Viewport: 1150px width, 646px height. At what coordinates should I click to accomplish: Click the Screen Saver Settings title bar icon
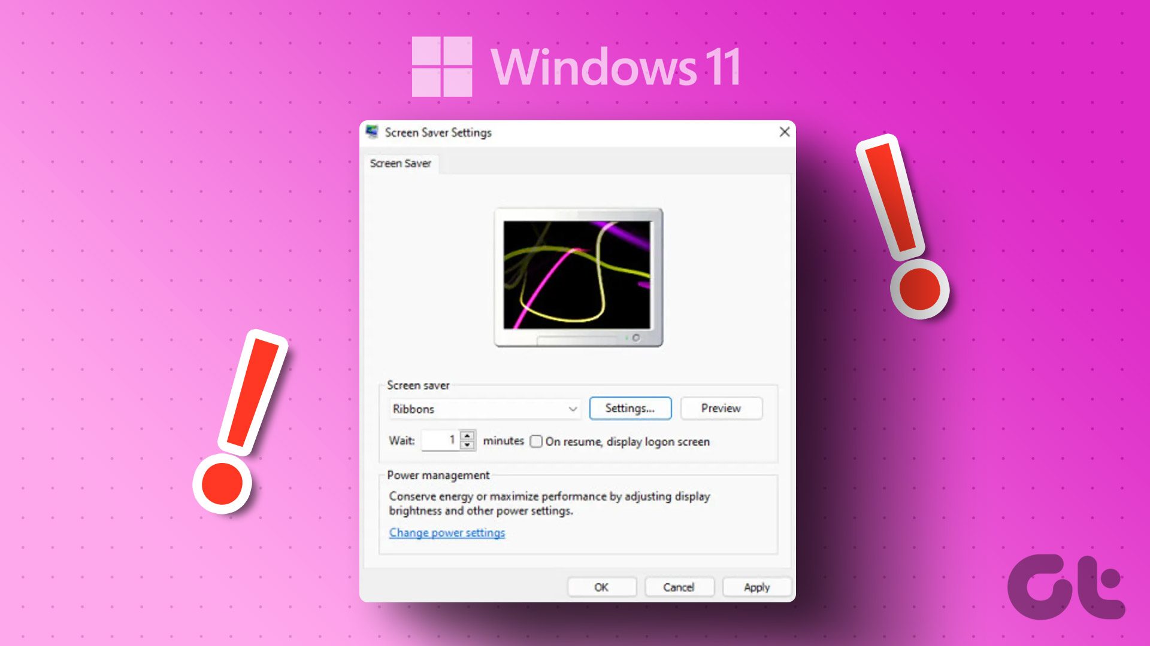coord(372,132)
